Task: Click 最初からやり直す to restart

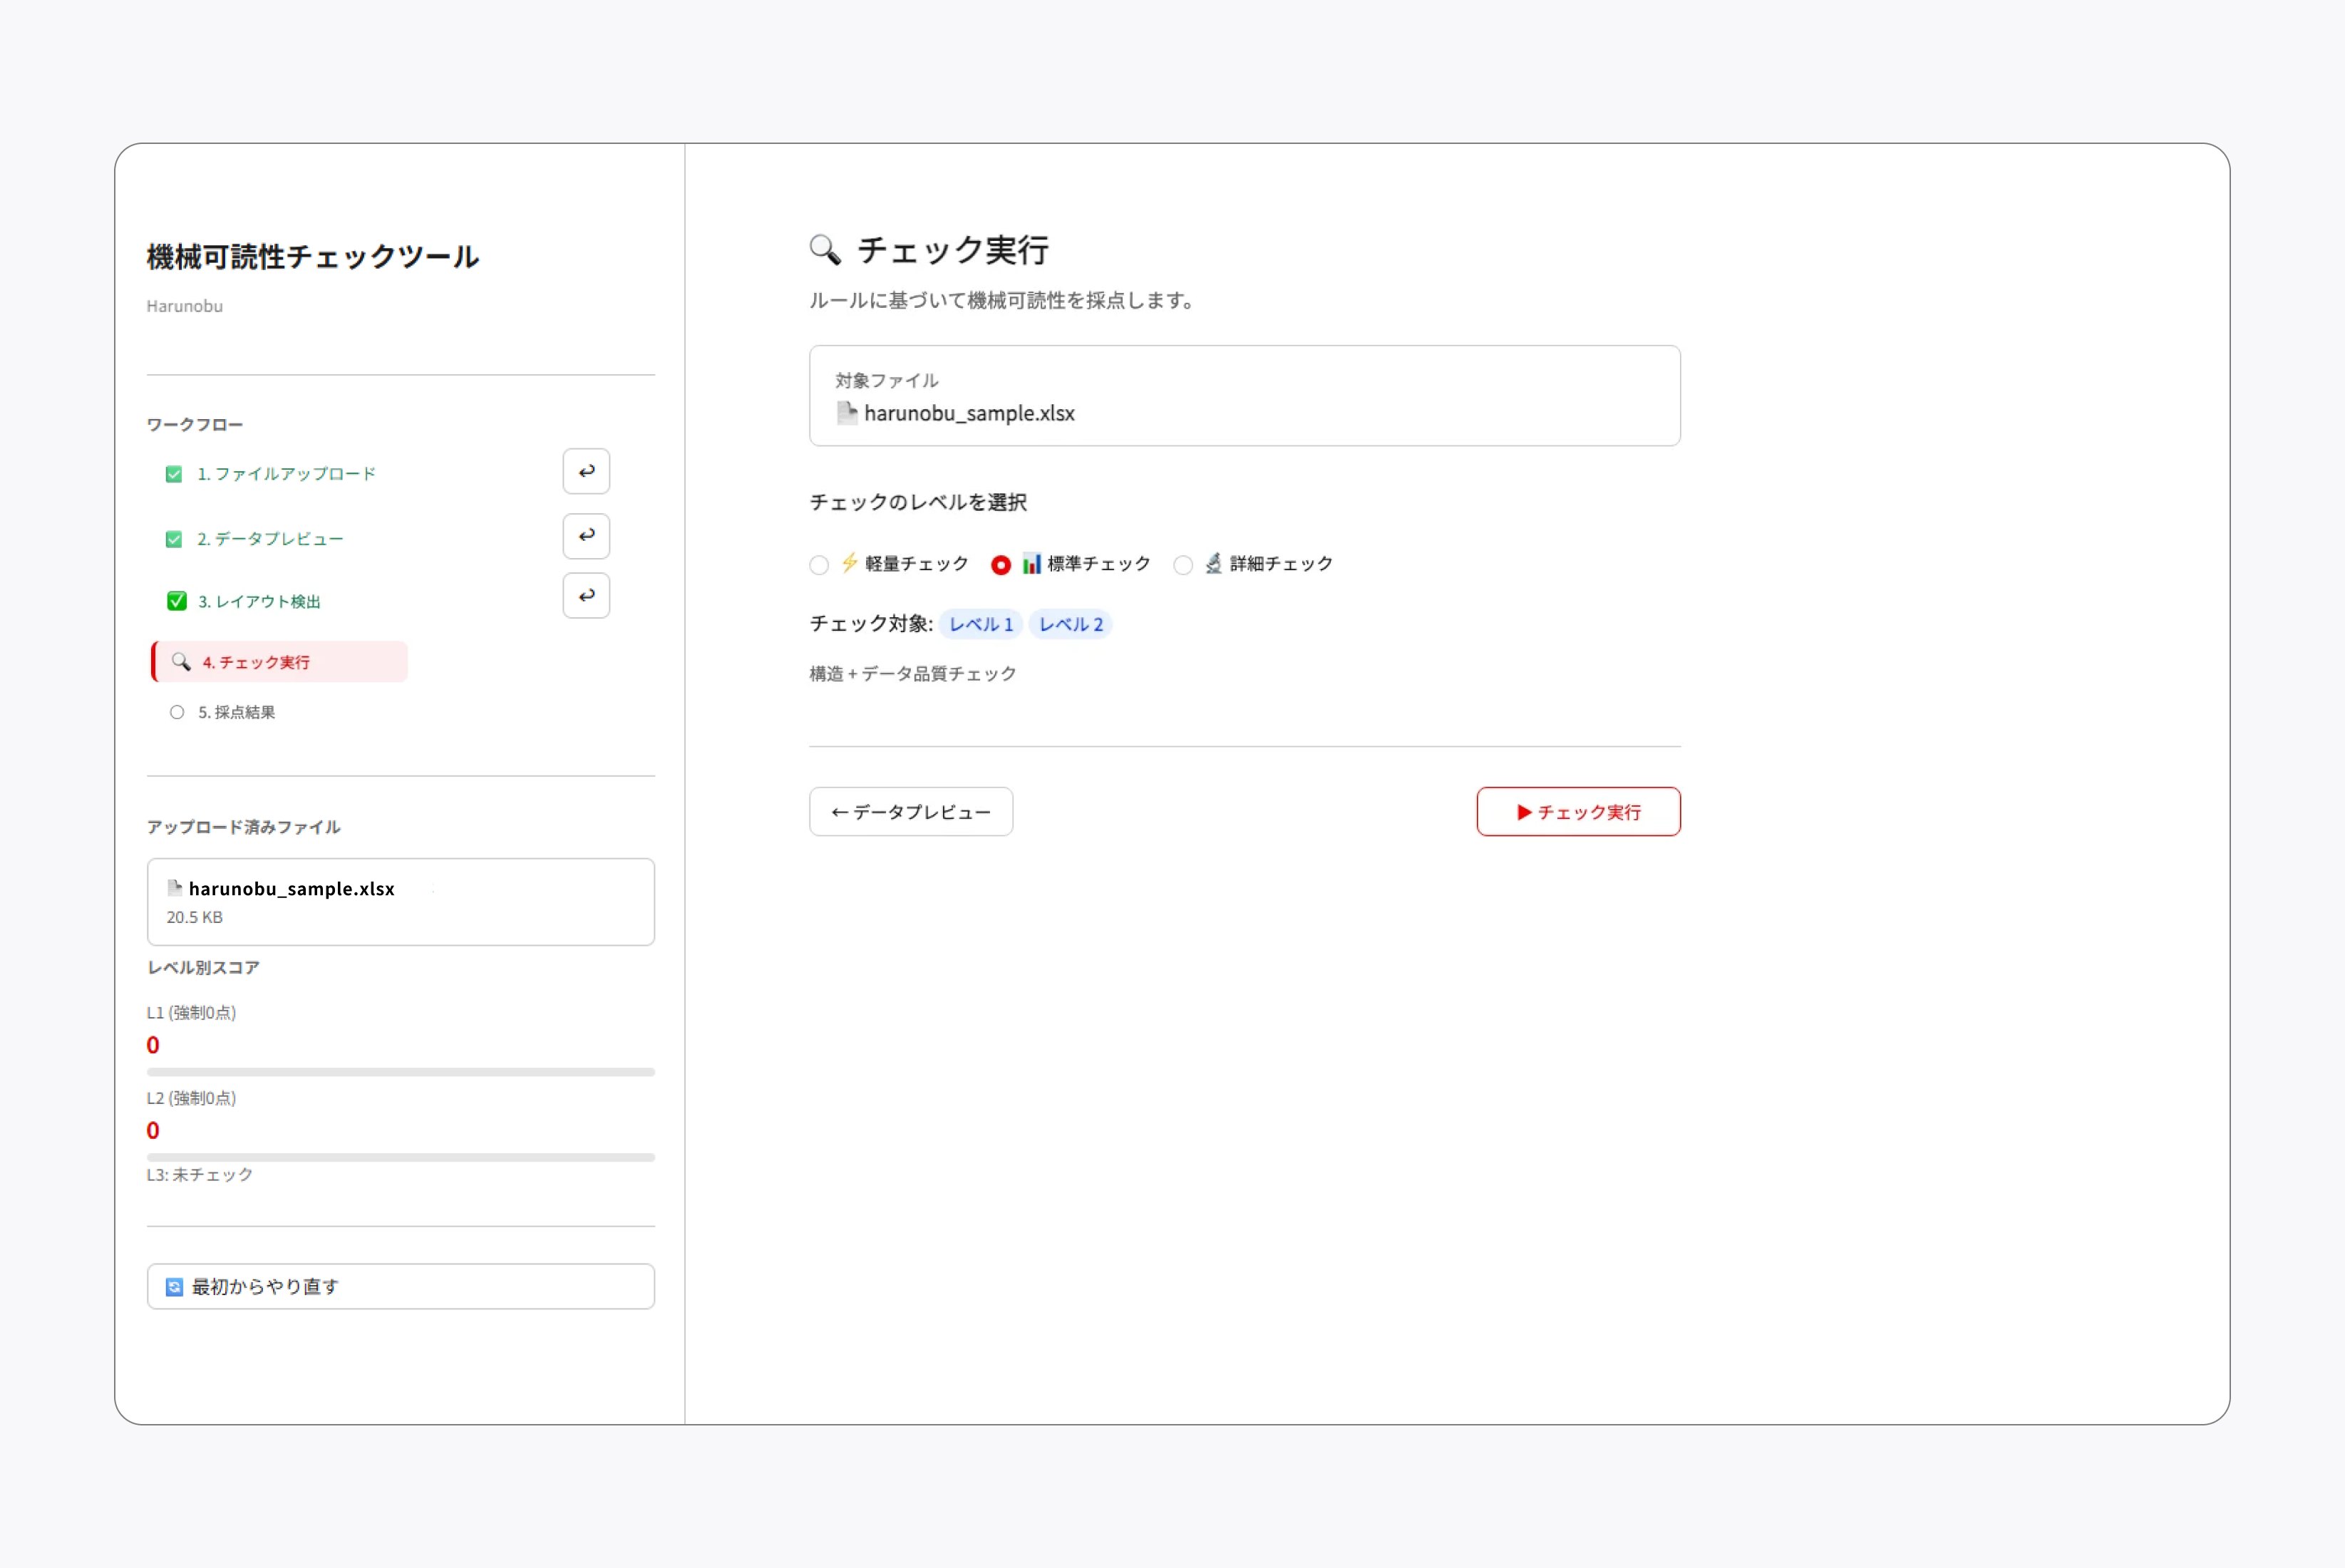Action: click(x=401, y=1286)
